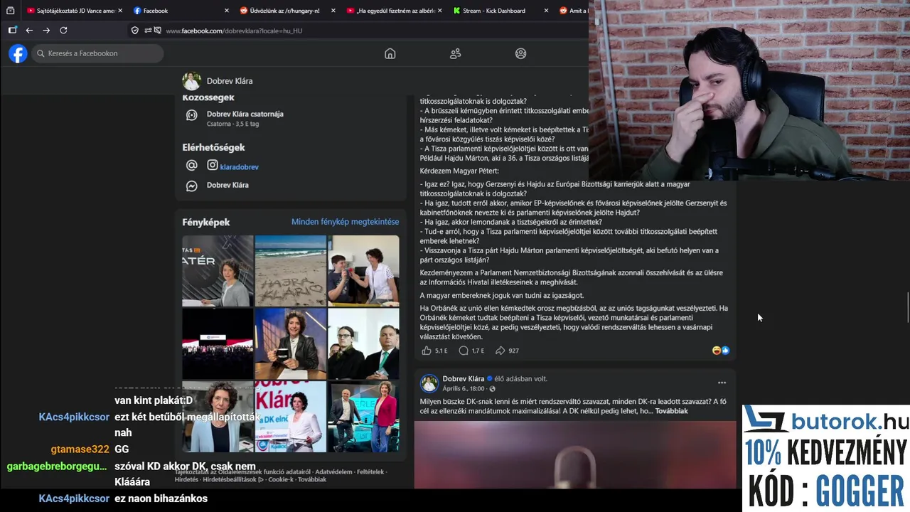The height and width of the screenshot is (512, 910).
Task: Click Dobrev Klára profile avatar in sticky header
Action: [x=191, y=81]
